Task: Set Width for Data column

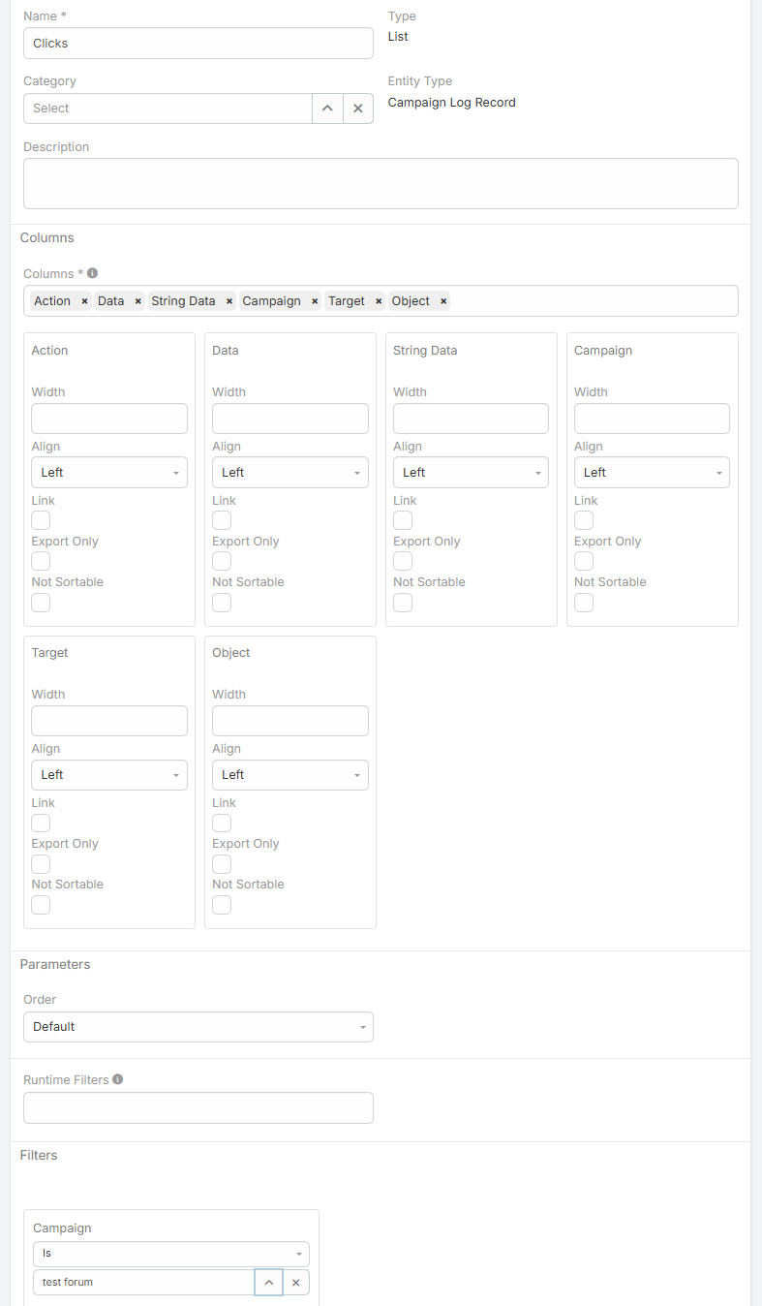Action: [290, 419]
